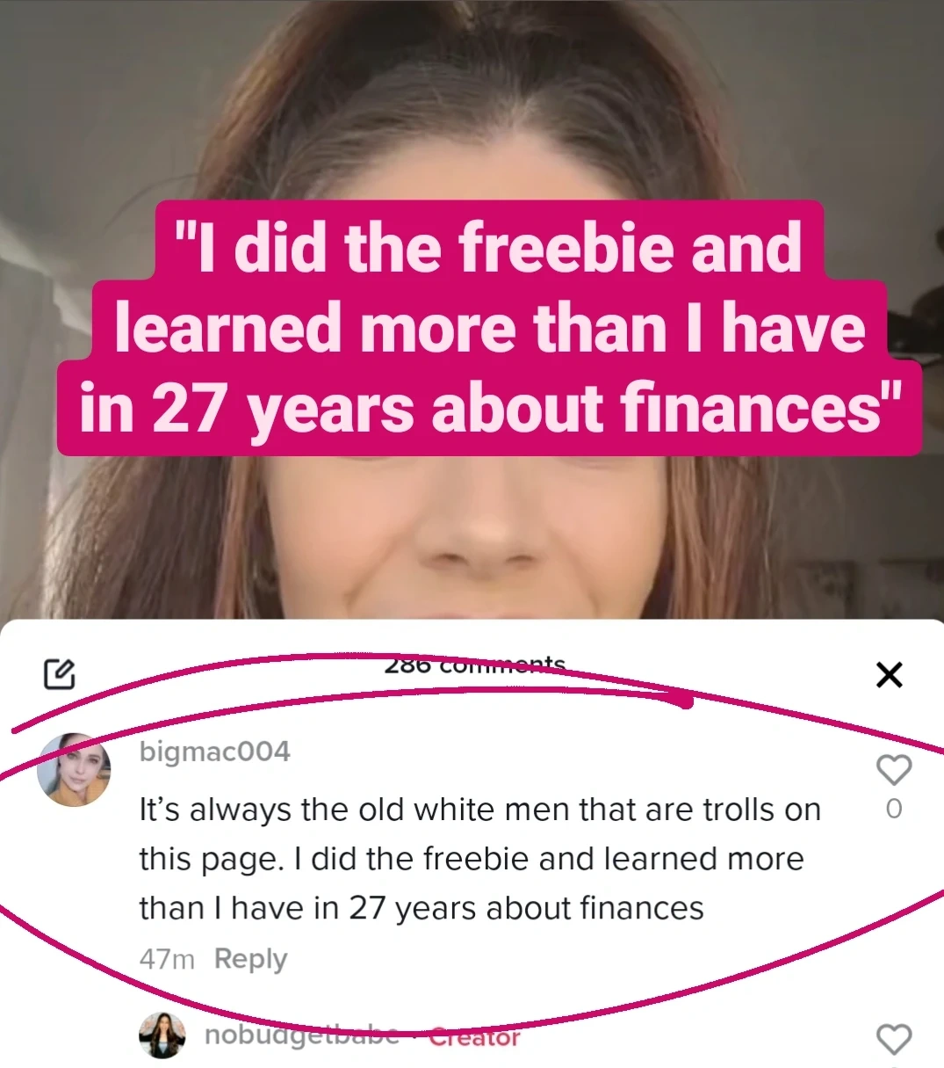Image resolution: width=944 pixels, height=1068 pixels.
Task: Tap the pink "in 27 years about finances" caption line
Action: click(x=489, y=408)
